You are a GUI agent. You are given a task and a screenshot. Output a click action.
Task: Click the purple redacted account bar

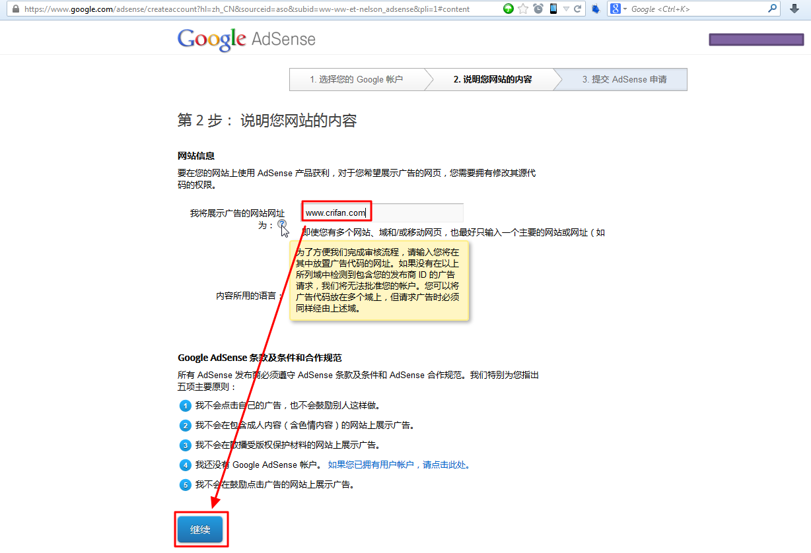pyautogui.click(x=756, y=40)
